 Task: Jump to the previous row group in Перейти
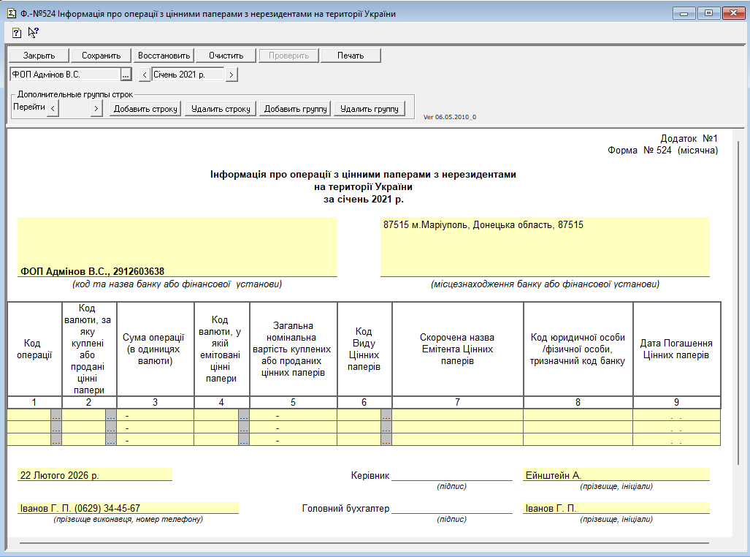click(53, 108)
